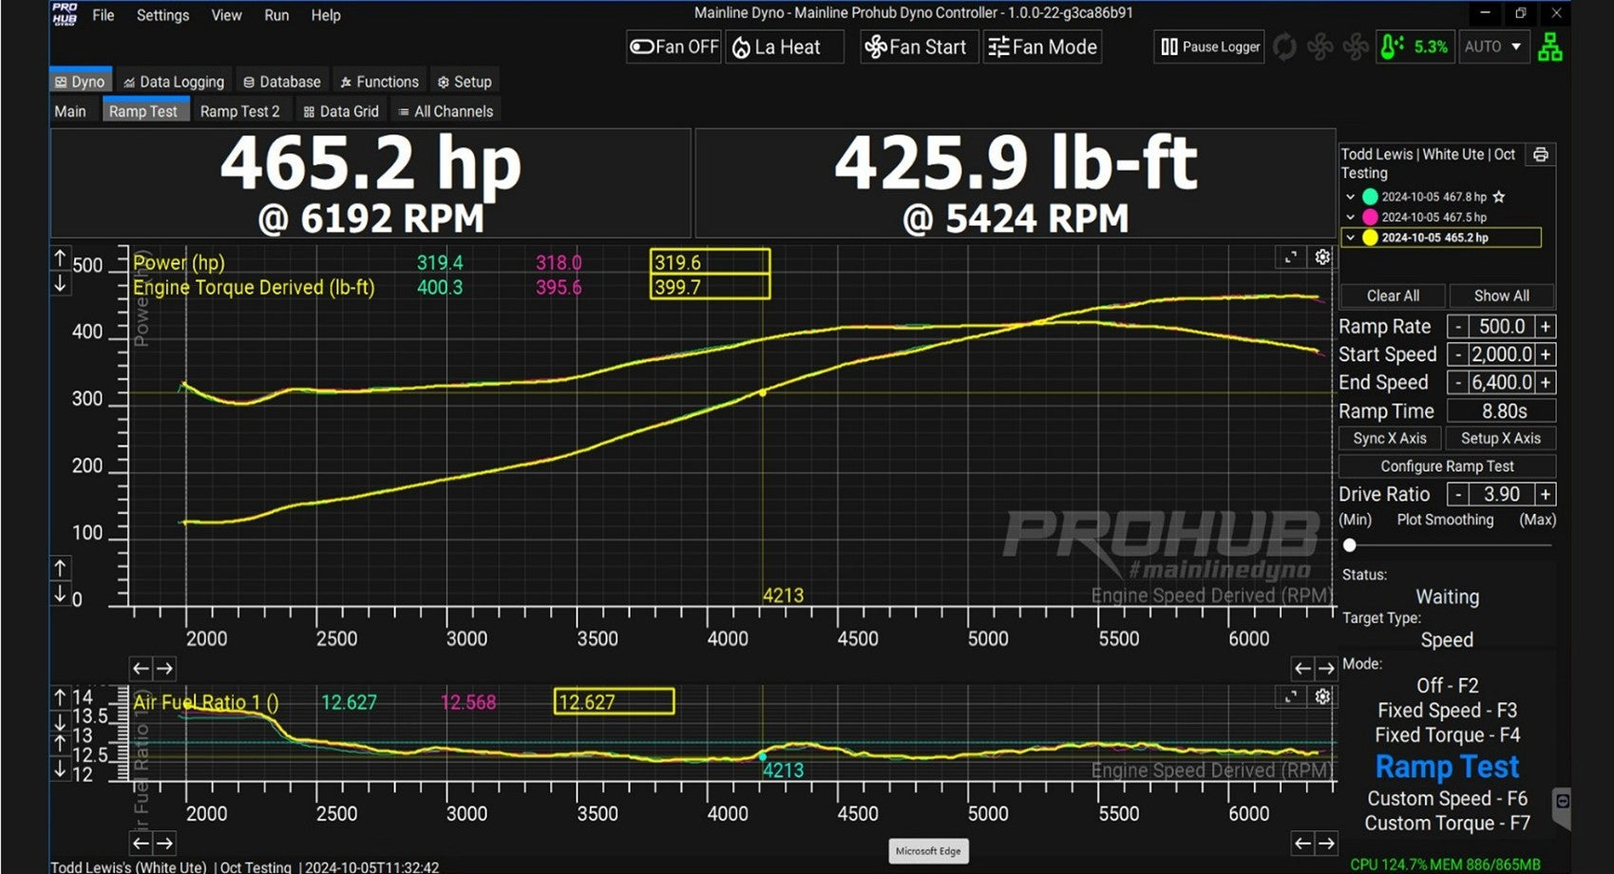Open power graph settings gear

tap(1322, 257)
